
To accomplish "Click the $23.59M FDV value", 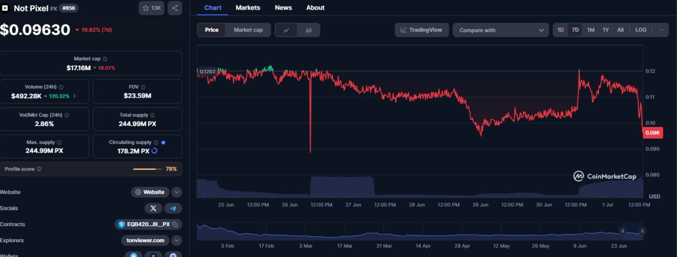I will (x=138, y=96).
